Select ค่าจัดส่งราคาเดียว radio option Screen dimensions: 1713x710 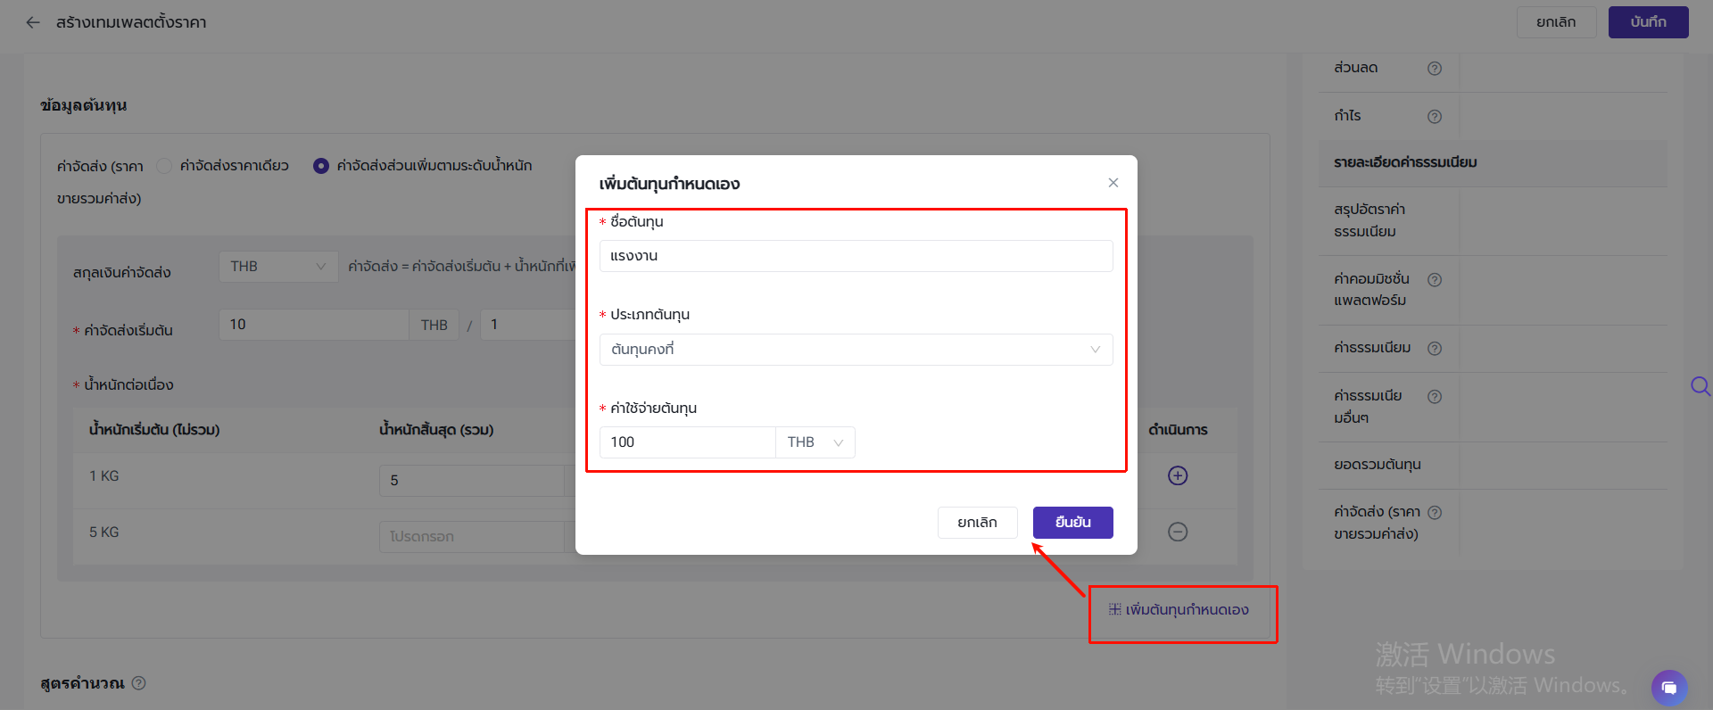pyautogui.click(x=164, y=166)
